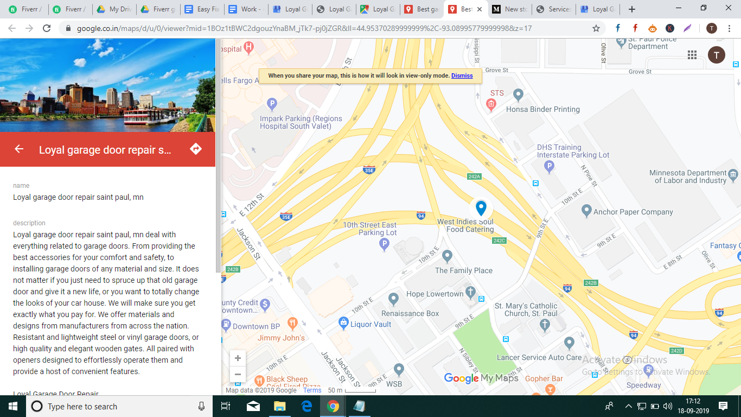
Task: Select the Gopher Bar marker
Action: 551,389
